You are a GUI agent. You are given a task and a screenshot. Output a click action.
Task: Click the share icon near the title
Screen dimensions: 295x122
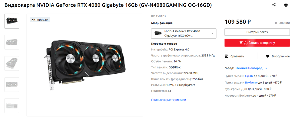(x=274, y=5)
